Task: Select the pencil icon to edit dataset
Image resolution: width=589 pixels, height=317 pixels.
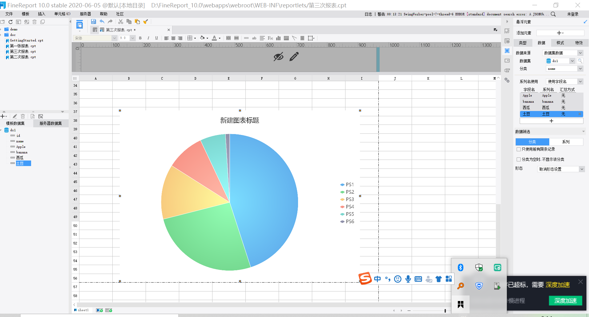Action: point(14,116)
